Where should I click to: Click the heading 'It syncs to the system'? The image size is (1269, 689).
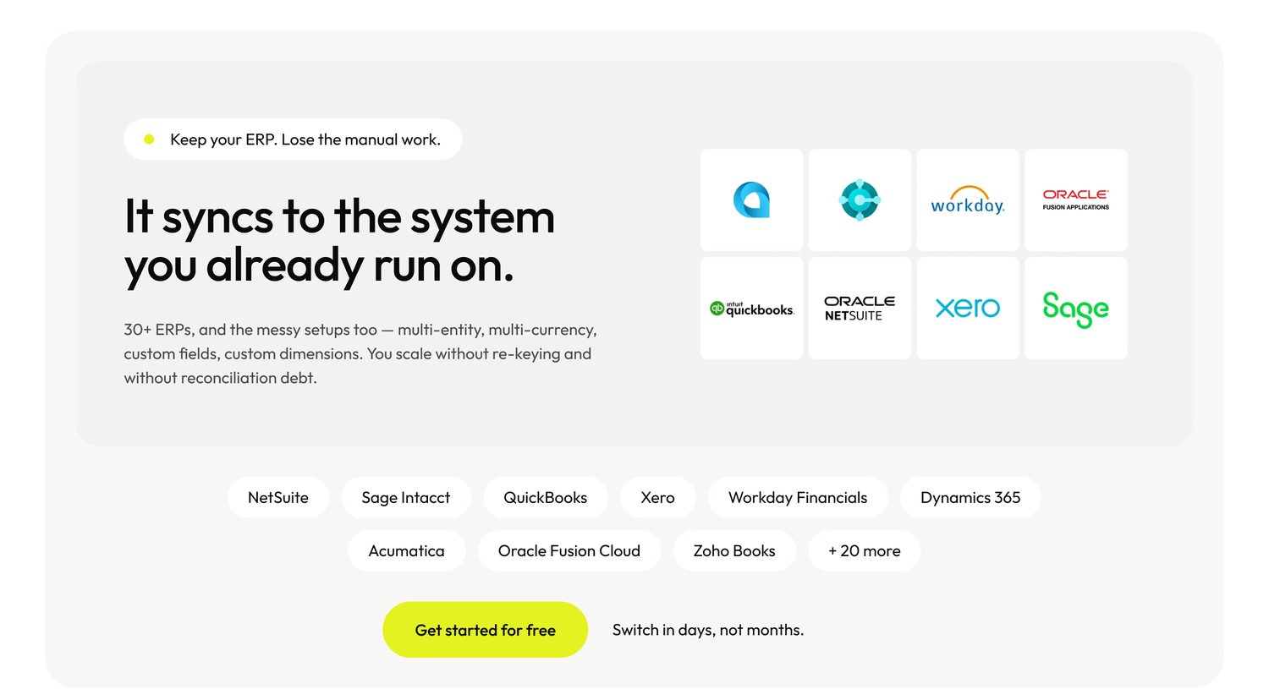click(340, 217)
